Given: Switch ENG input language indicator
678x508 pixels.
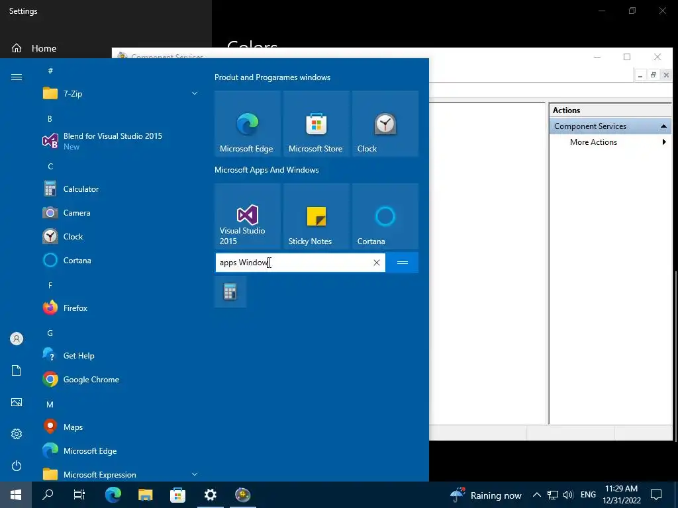Looking at the screenshot, I should [x=588, y=495].
